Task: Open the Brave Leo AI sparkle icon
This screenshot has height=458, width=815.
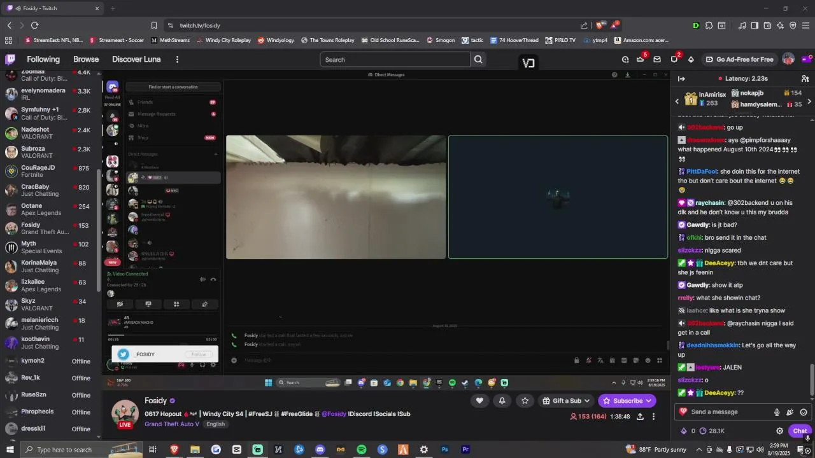Action: [x=781, y=25]
